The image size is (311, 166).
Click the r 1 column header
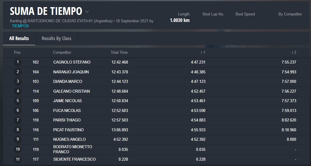pyautogui.click(x=203, y=53)
